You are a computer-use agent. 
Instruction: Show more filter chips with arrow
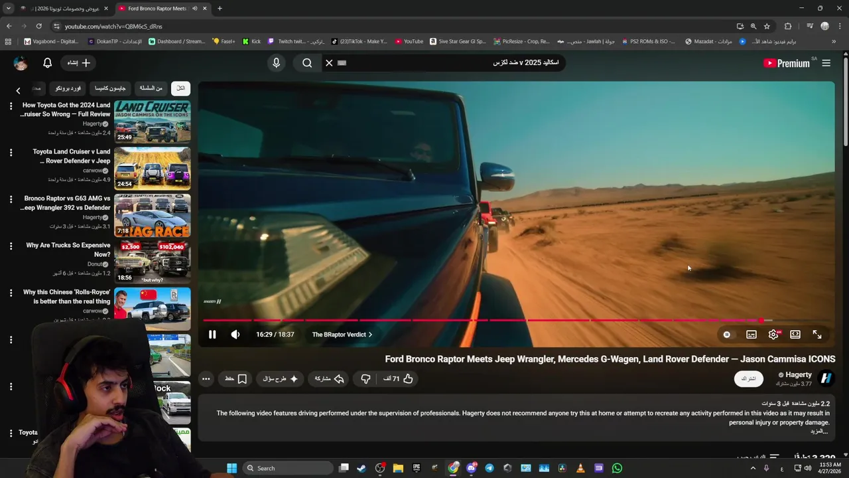[x=18, y=90]
